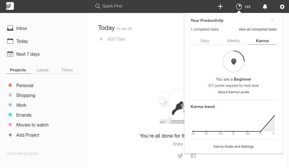Image resolution: width=289 pixels, height=168 pixels.
Task: Open the Movies to watch project
Action: 32,125
